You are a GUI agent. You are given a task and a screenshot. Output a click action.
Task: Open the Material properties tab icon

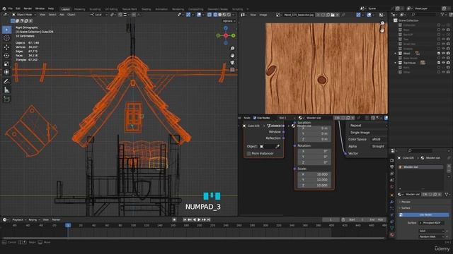click(x=392, y=235)
